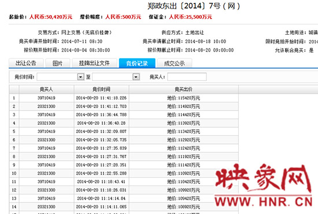Image resolution: width=318 pixels, height=214 pixels.
Task: Click bidder 39710419 in row 3
Action: pyautogui.click(x=46, y=115)
